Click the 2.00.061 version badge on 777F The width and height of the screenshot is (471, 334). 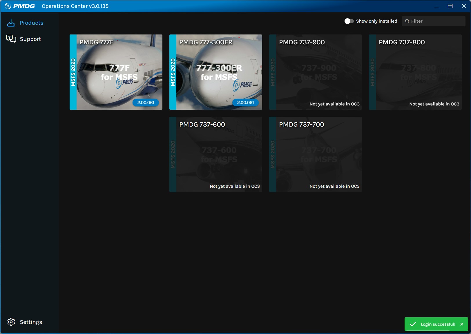pos(146,103)
